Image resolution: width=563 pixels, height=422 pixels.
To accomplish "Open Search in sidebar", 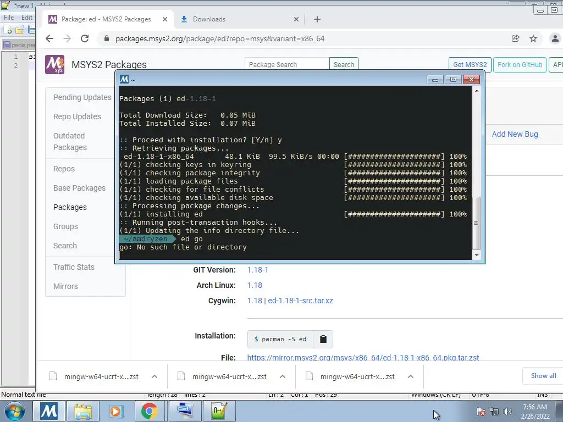I will (65, 246).
